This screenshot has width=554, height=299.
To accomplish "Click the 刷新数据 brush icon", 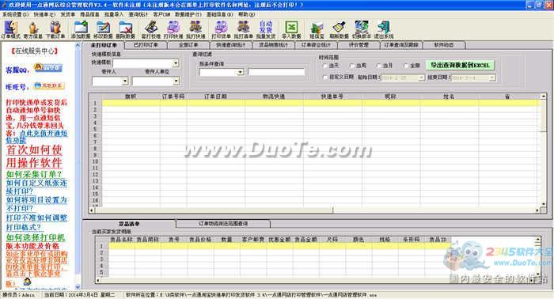I will (340, 29).
